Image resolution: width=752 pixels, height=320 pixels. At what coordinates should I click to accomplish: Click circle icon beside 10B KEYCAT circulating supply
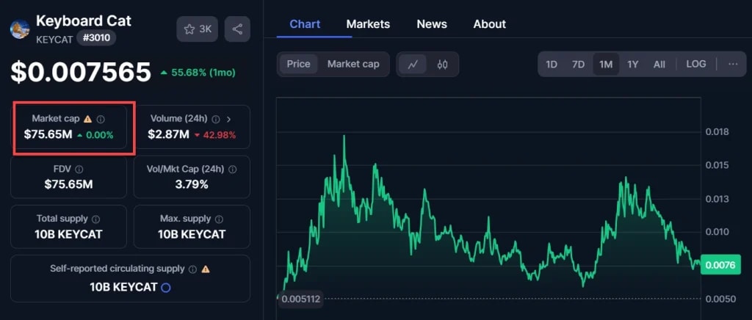coord(166,287)
